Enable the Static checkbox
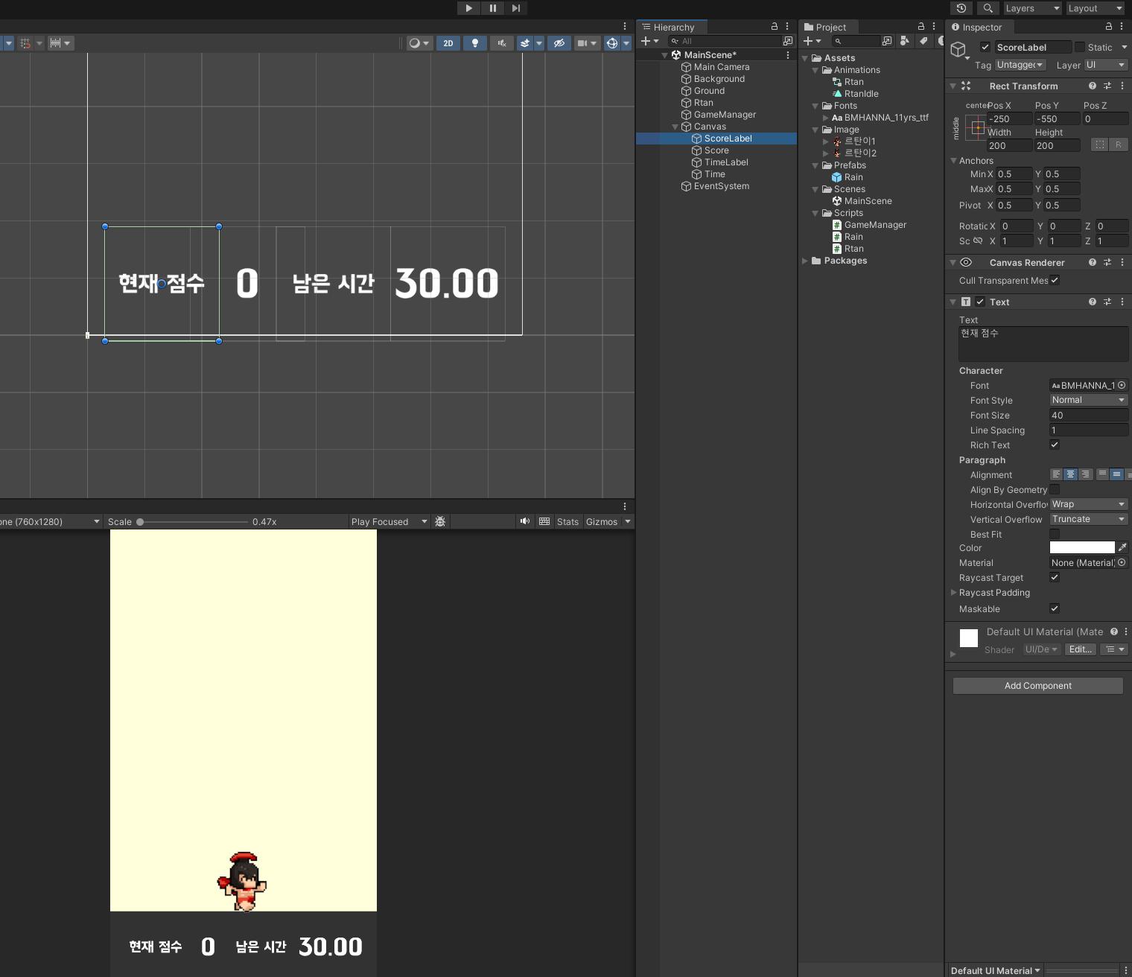 (x=1080, y=47)
